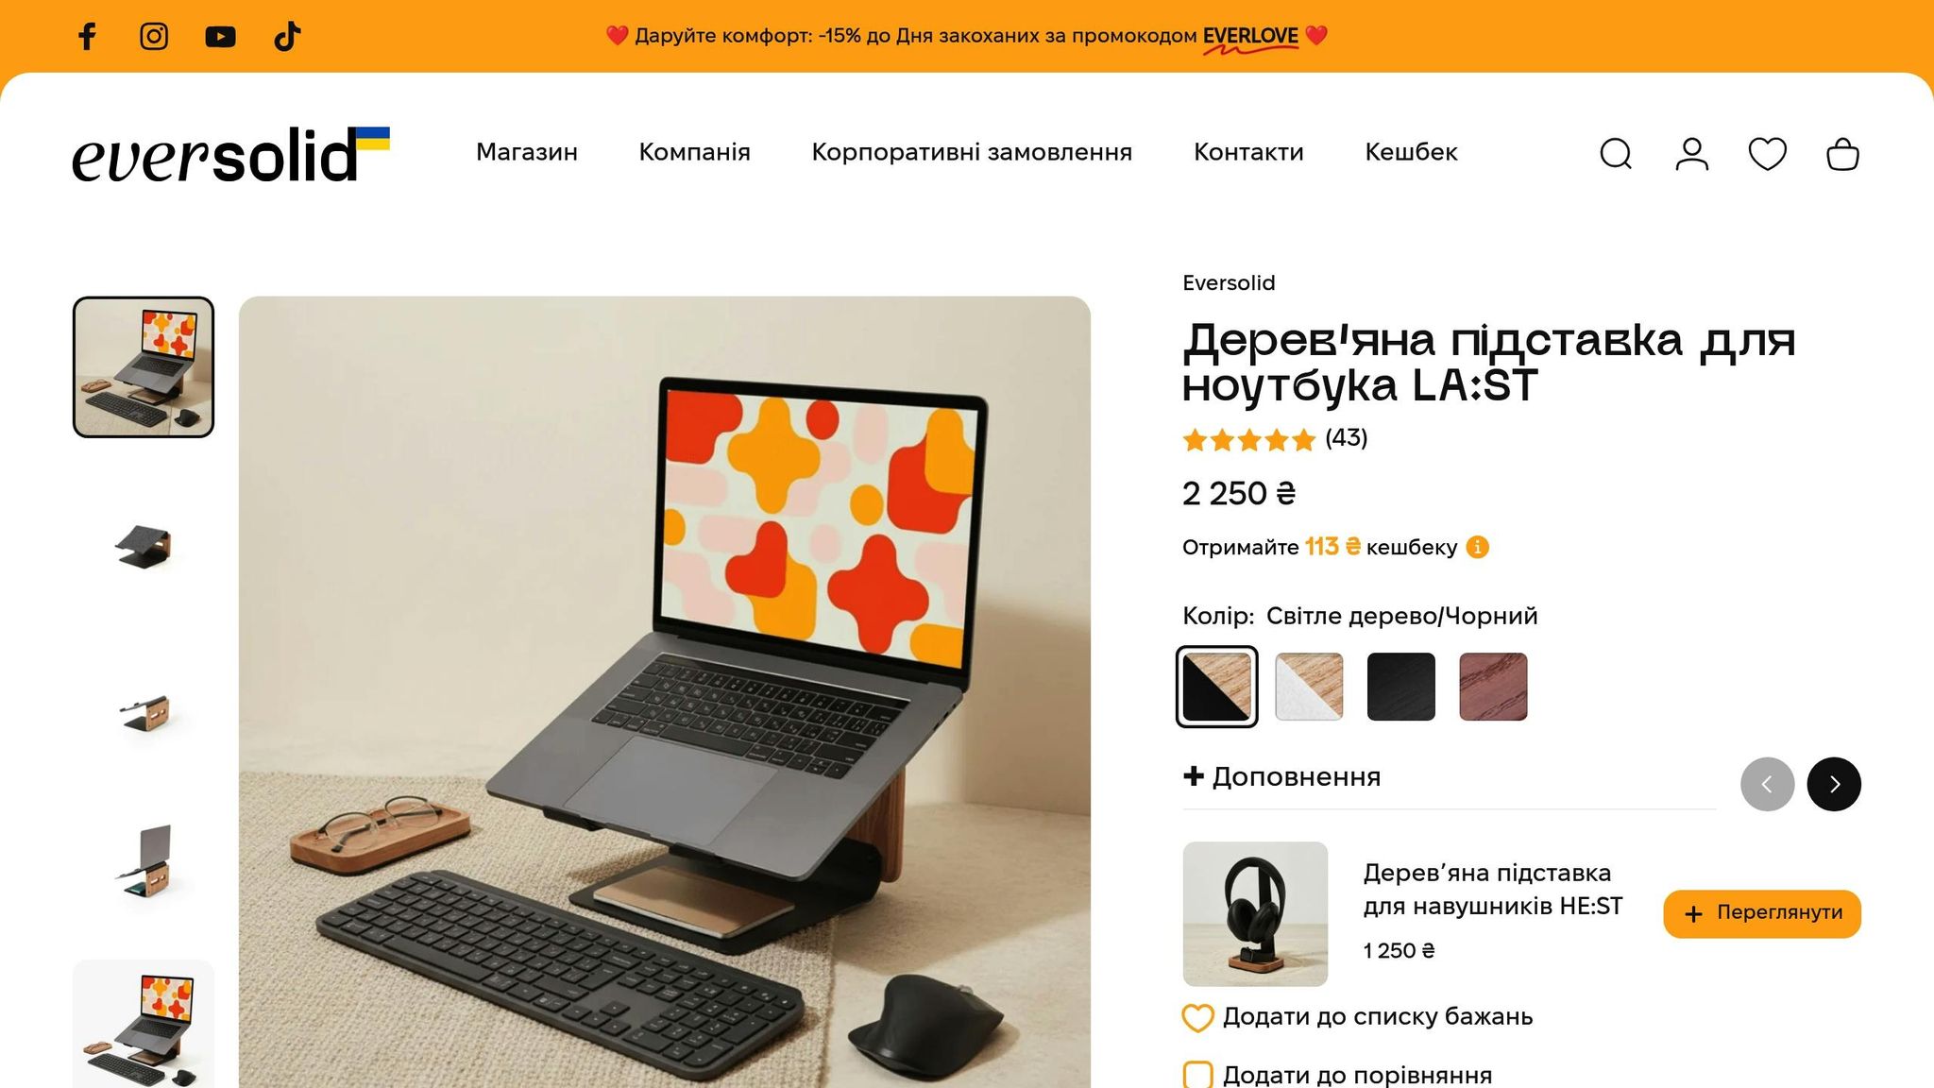Open the Корпоративні замовлення menu item

[972, 152]
